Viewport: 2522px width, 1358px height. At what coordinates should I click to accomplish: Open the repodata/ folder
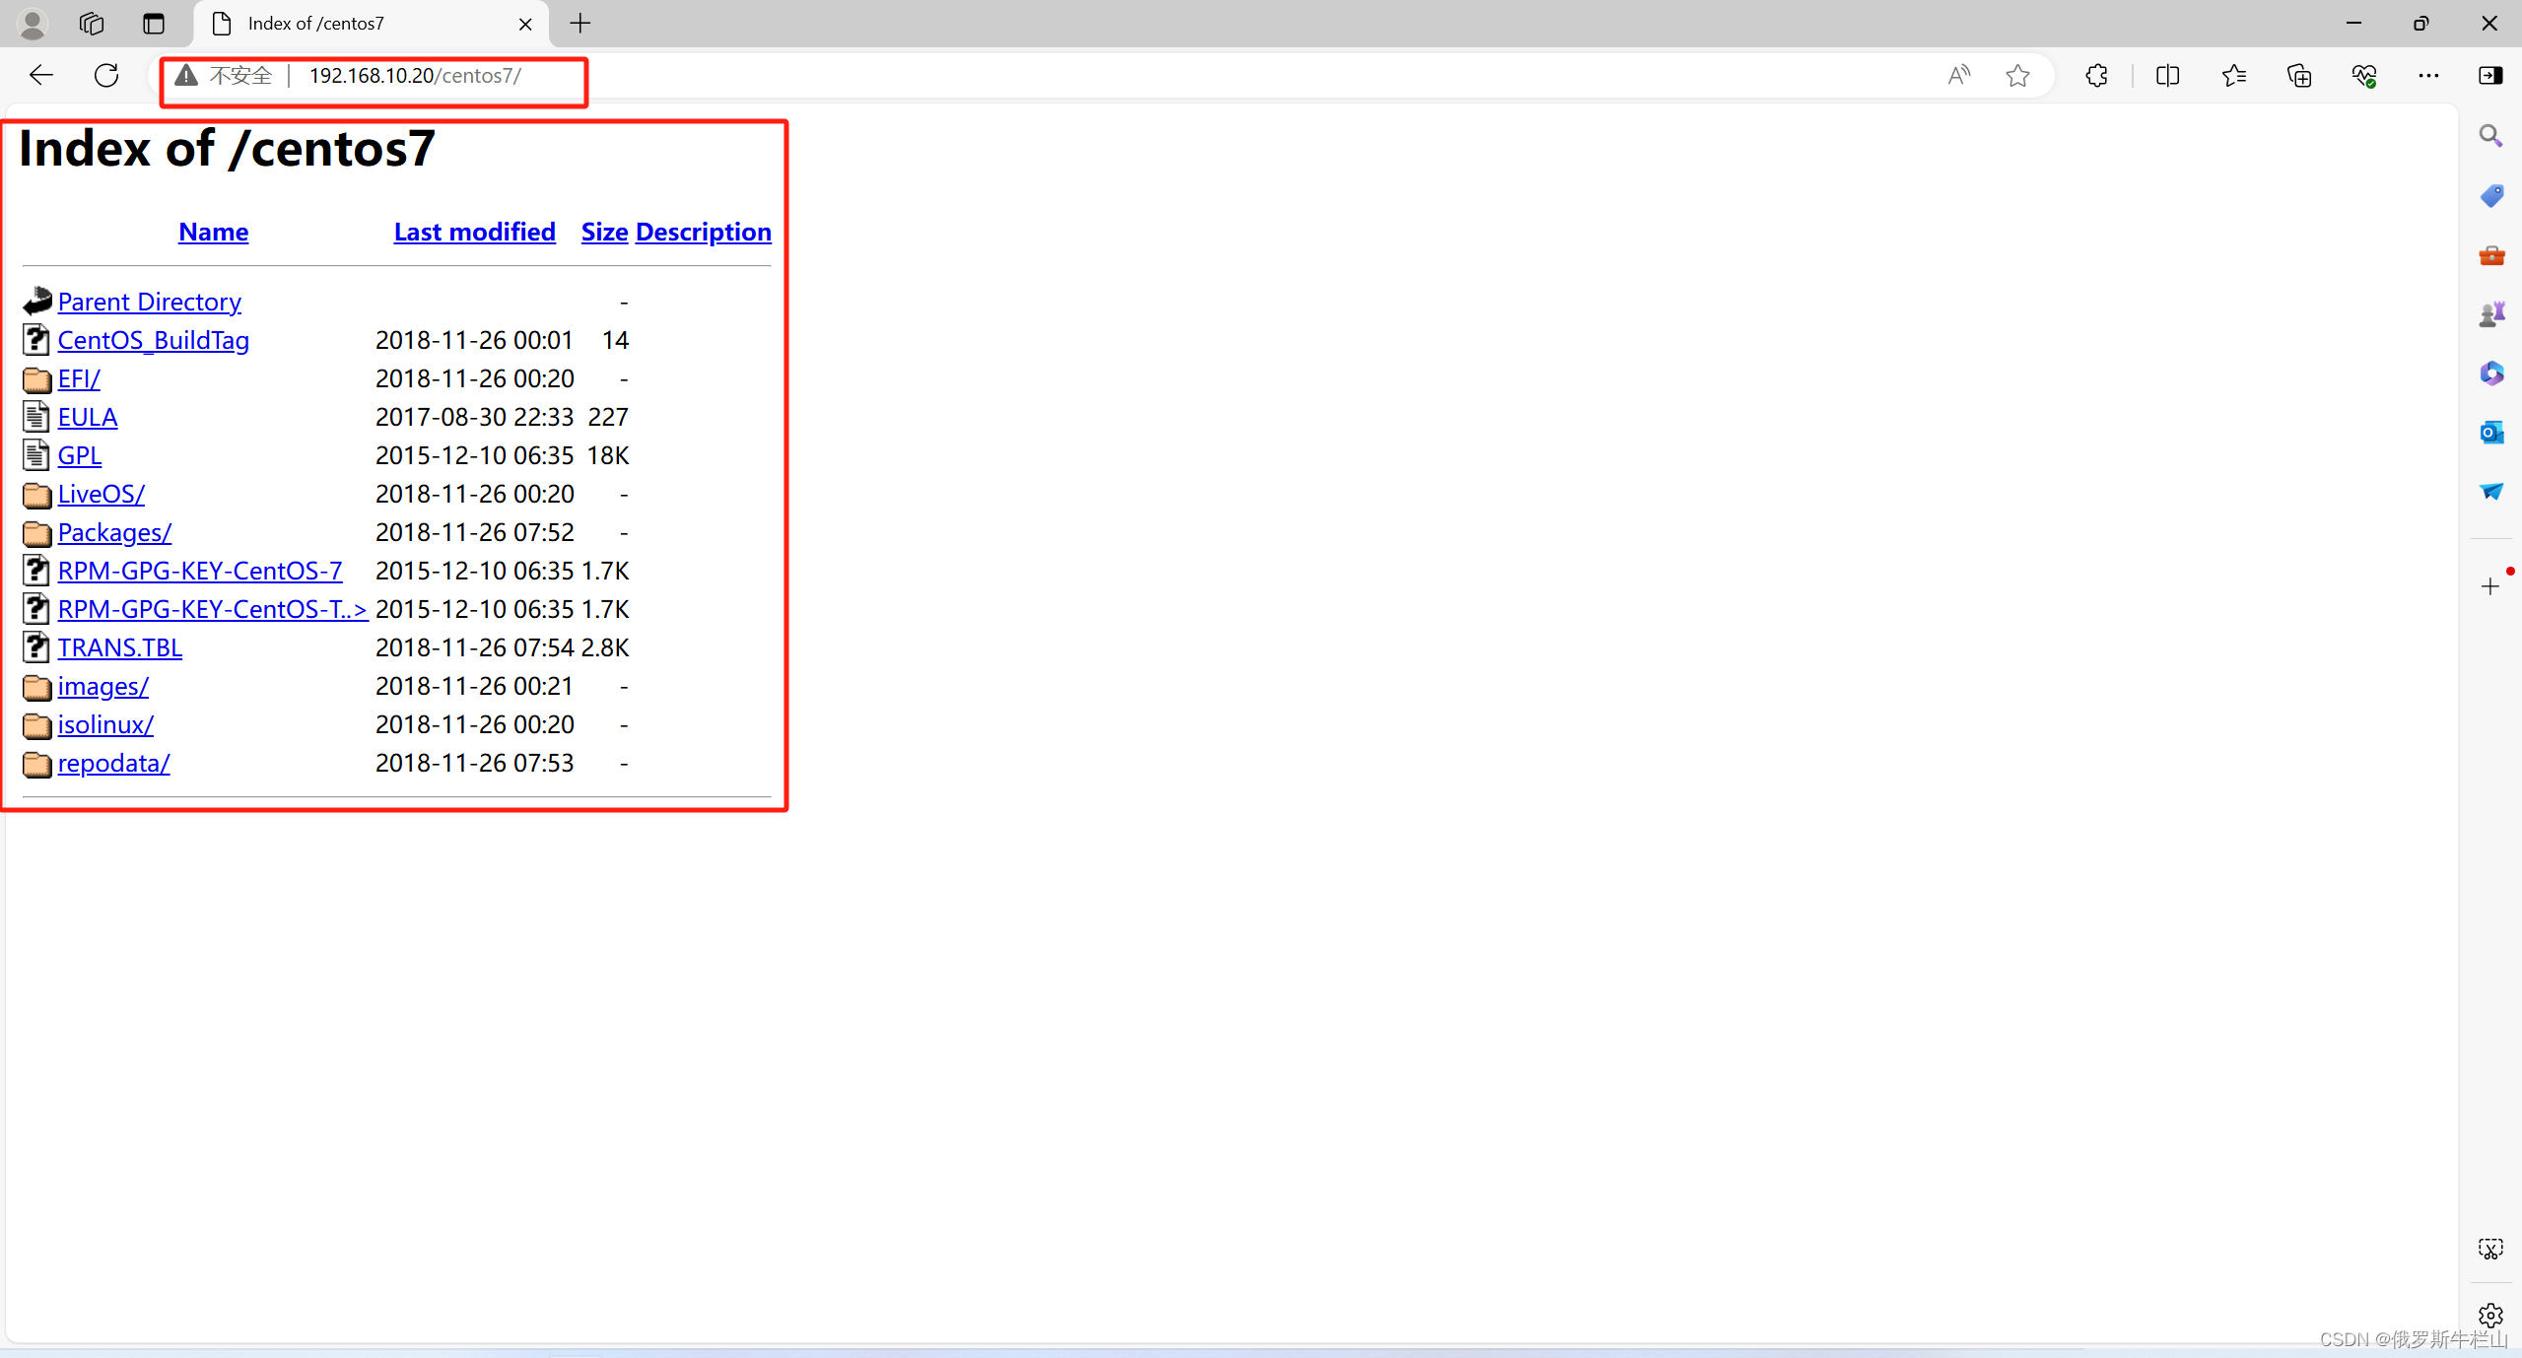[113, 763]
